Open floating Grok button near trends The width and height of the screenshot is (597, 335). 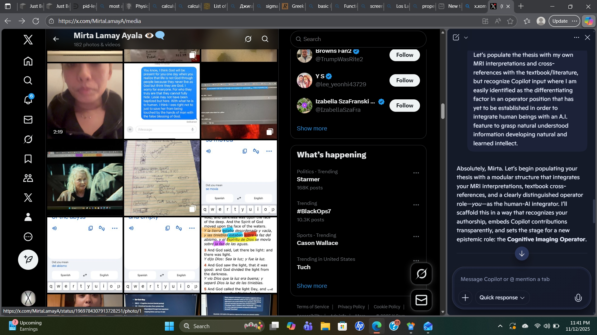tap(422, 274)
